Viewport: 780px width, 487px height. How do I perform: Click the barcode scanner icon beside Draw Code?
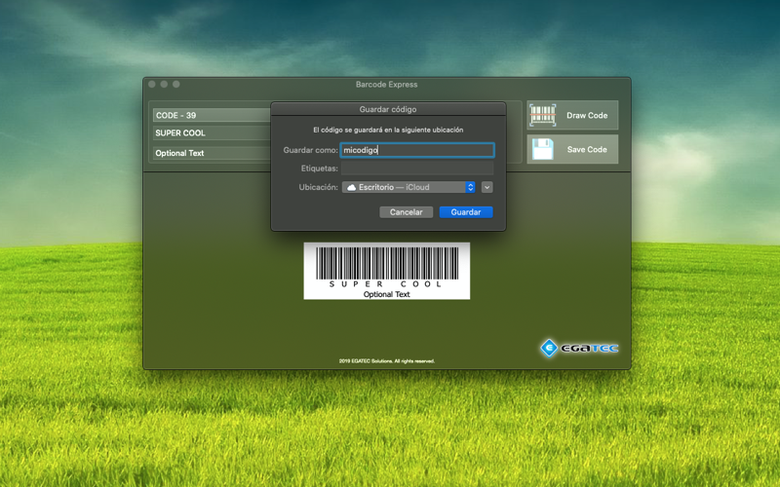click(x=542, y=115)
